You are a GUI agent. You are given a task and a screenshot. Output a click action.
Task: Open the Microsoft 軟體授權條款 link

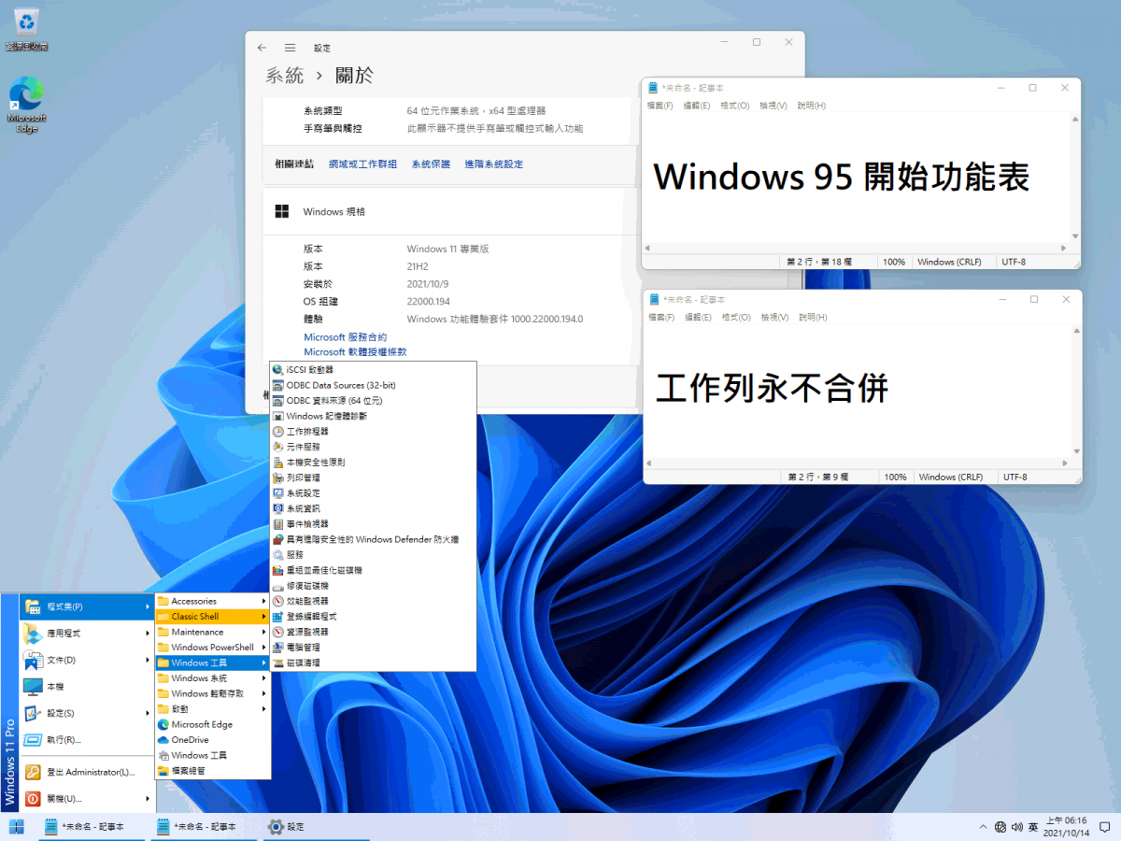point(355,351)
